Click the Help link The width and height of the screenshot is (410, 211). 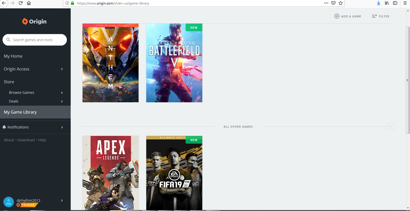pyautogui.click(x=42, y=140)
